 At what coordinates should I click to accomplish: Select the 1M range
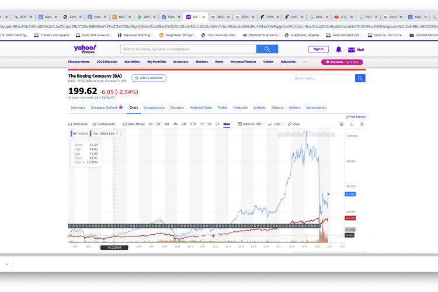pyautogui.click(x=166, y=124)
